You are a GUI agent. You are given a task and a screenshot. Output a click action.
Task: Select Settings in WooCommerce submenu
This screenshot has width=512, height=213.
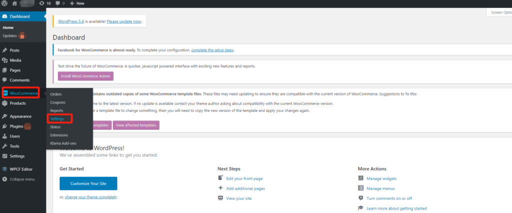56,118
